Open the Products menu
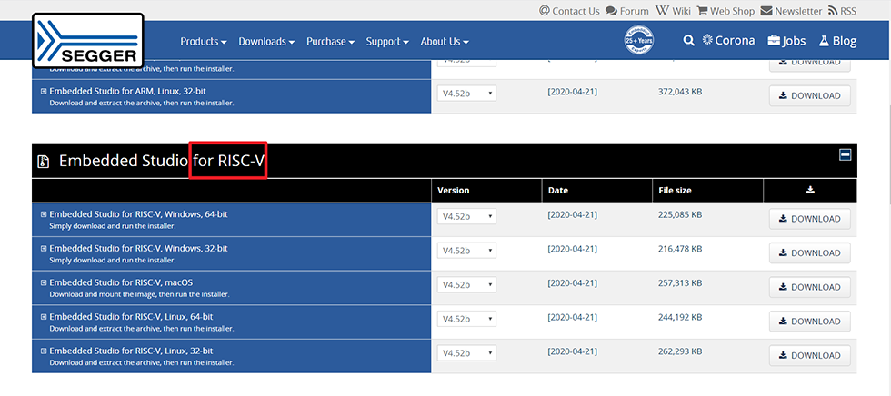Image resolution: width=891 pixels, height=396 pixels. (204, 42)
